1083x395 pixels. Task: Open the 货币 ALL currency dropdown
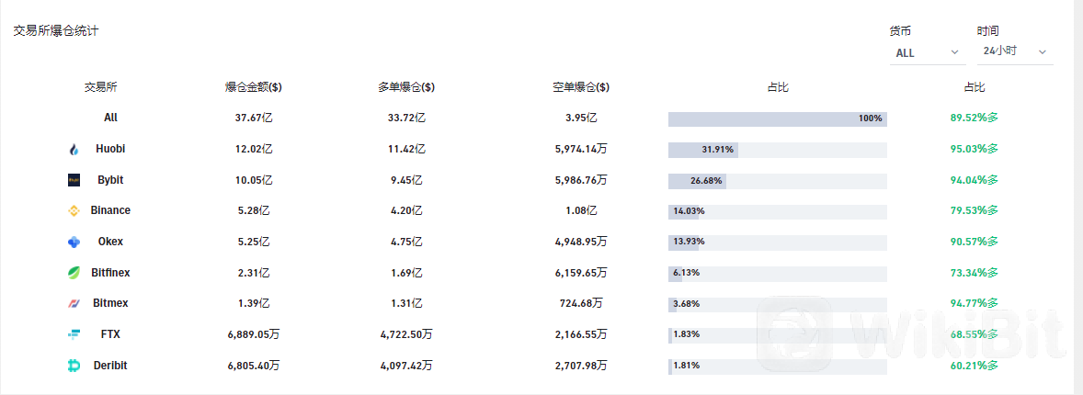click(x=928, y=52)
